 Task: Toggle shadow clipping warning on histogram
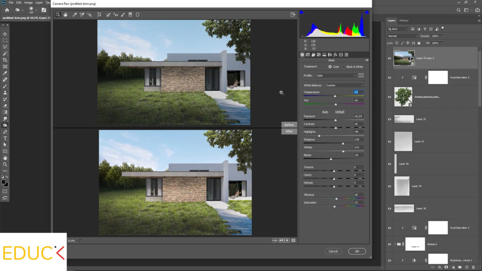[x=301, y=12]
